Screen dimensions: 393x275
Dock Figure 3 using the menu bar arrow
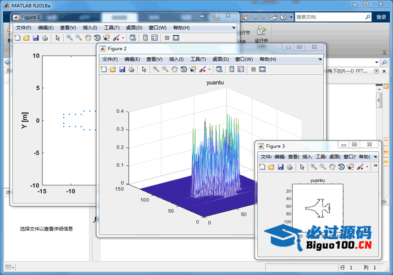point(375,157)
